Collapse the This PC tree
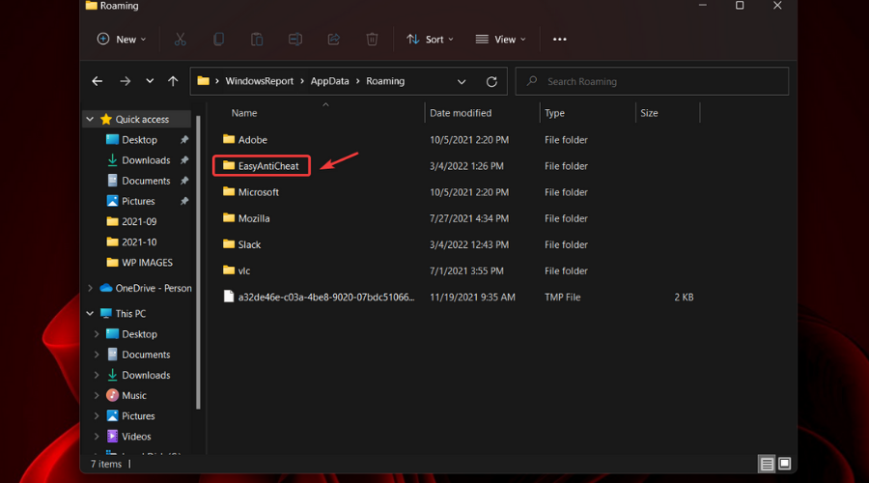This screenshot has width=869, height=483. [x=90, y=313]
